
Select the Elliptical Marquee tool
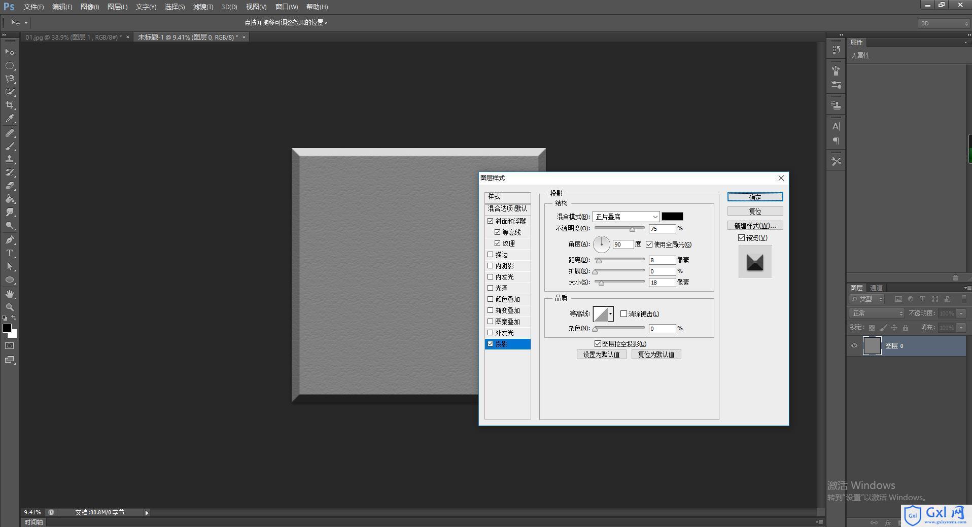[x=10, y=65]
